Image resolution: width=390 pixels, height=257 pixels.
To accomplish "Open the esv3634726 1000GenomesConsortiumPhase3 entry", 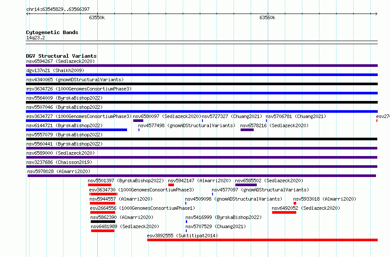I will coord(79,89).
